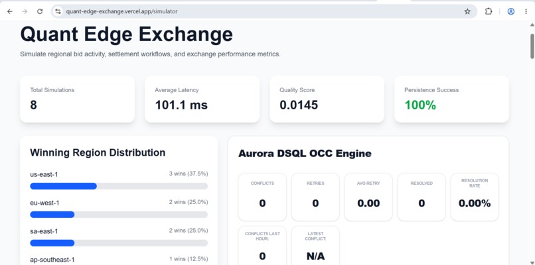Click the '3 wins (37.5%)' text
Viewport: 535px width, 265px height.
tap(189, 174)
